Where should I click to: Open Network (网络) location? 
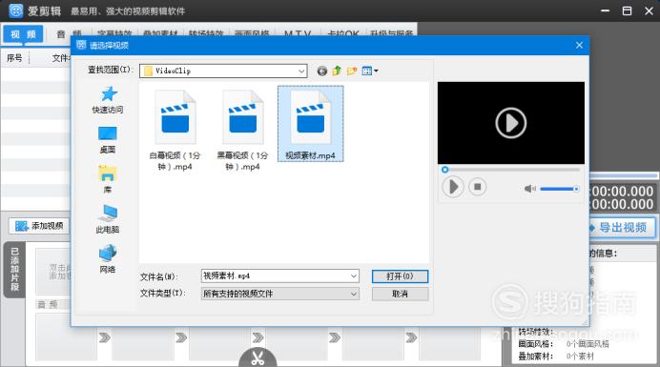(x=108, y=259)
